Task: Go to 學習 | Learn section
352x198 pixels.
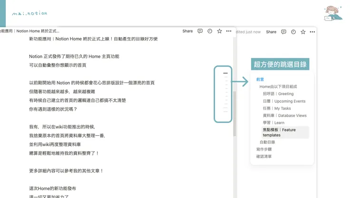Action: [x=274, y=123]
